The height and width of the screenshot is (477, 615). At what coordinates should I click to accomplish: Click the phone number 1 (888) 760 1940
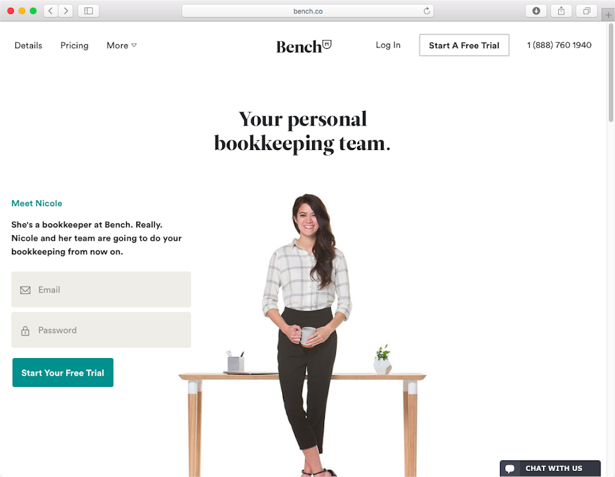pyautogui.click(x=559, y=45)
